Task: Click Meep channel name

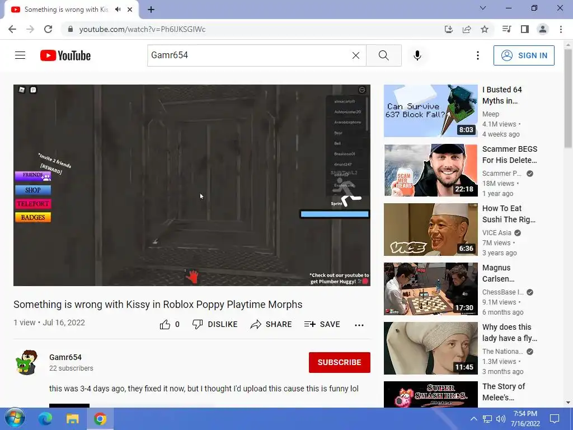Action: [x=490, y=114]
